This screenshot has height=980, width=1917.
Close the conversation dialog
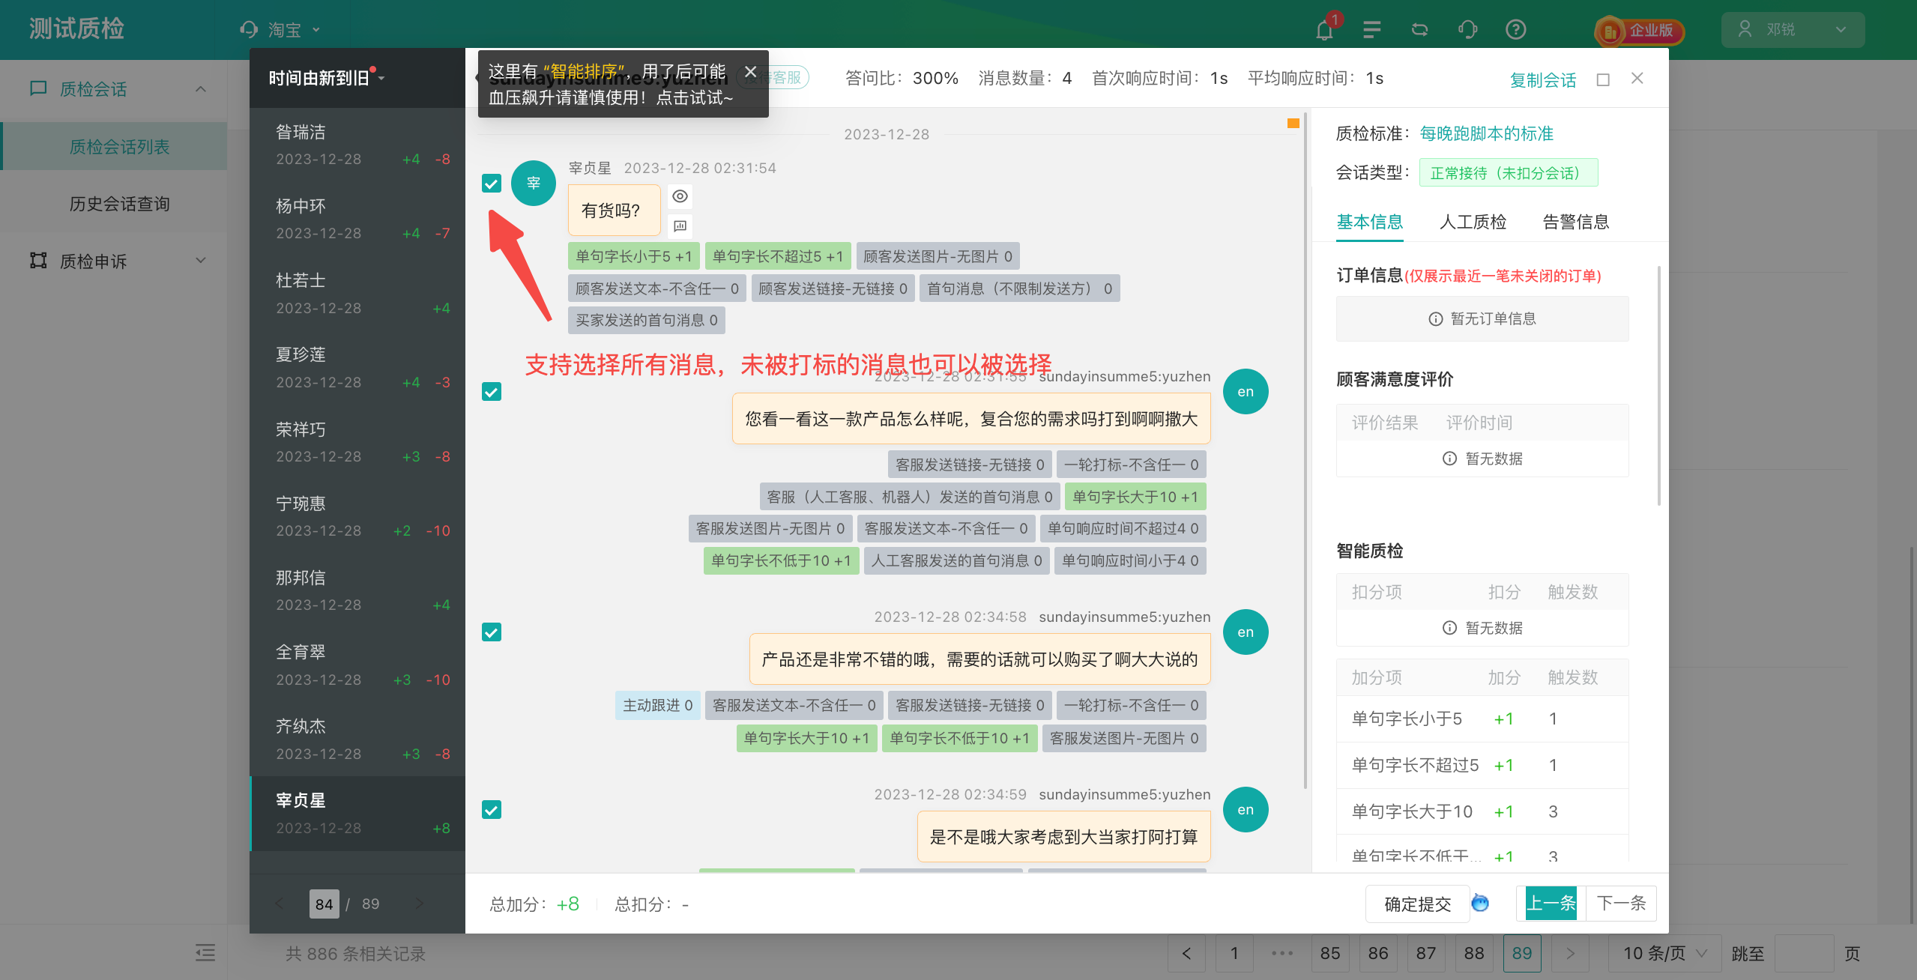coord(1637,79)
